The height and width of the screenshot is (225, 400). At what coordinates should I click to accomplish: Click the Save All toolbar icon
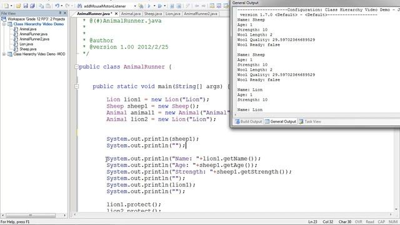point(32,6)
